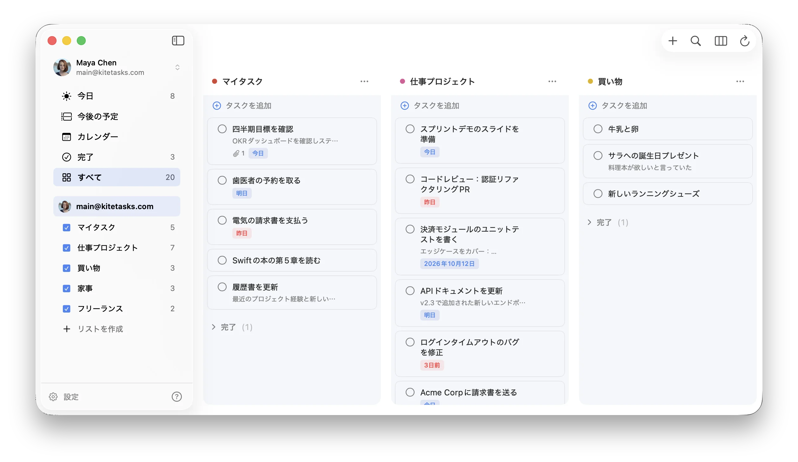Click the 3日前 overdue tag
Image resolution: width=798 pixels, height=462 pixels.
(432, 365)
